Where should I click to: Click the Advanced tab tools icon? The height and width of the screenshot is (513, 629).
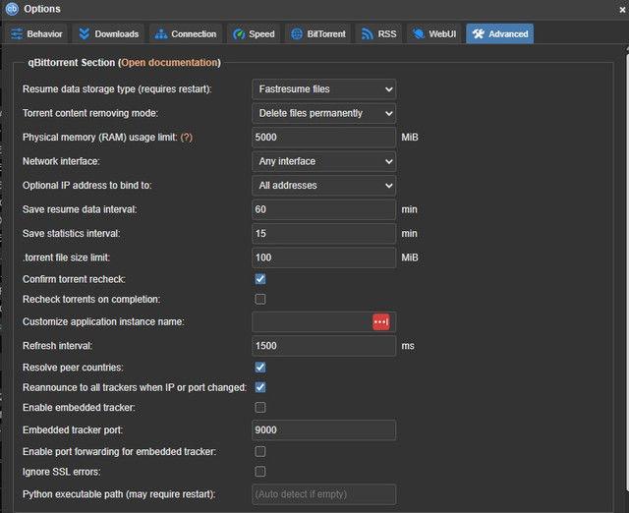point(479,34)
